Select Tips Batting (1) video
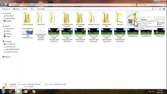 (x=133, y=32)
